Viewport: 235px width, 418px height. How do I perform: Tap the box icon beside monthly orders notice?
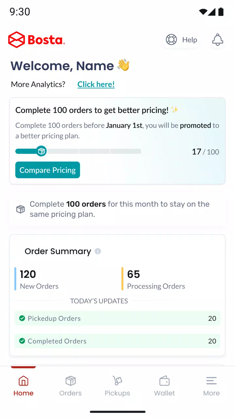(20, 209)
